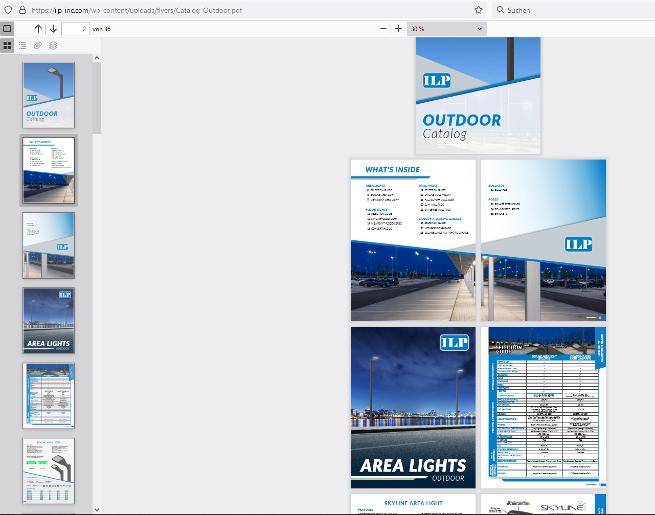Edit the page number input field

click(75, 29)
